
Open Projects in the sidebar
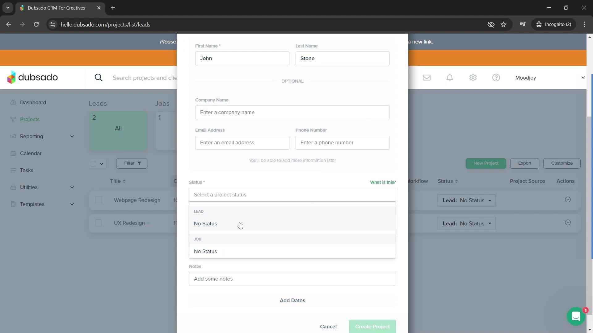click(x=30, y=119)
